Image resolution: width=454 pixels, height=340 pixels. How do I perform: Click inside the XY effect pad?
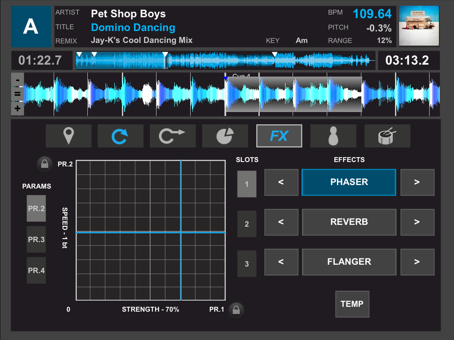click(x=151, y=230)
